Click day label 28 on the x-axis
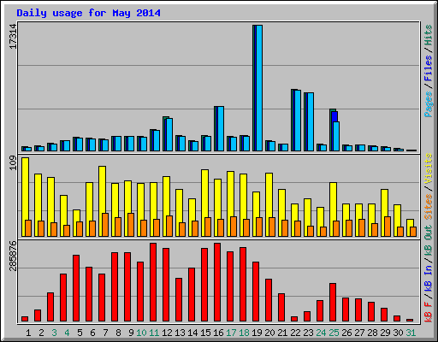The height and width of the screenshot is (342, 438). pos(372,333)
